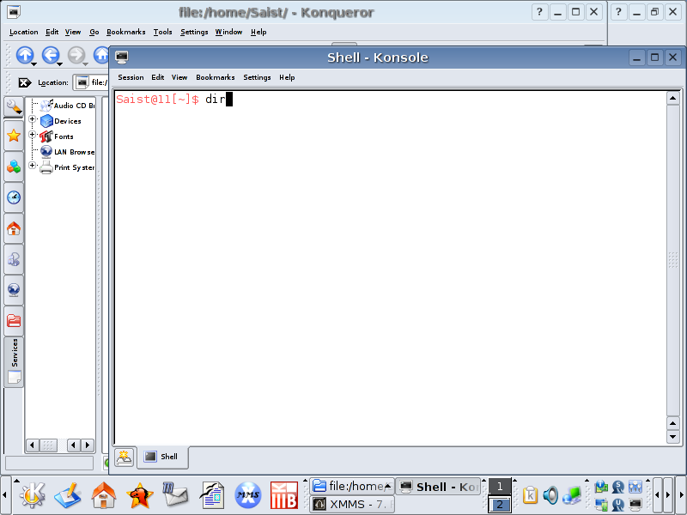This screenshot has width=687, height=515.
Task: Open the Home Folder sidebar tab
Action: tap(14, 228)
